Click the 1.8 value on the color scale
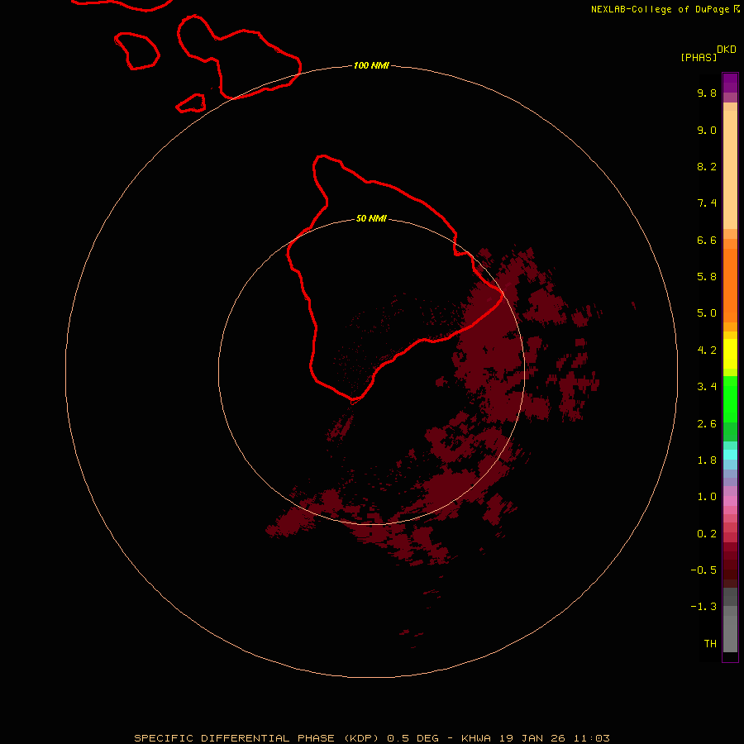 [707, 460]
